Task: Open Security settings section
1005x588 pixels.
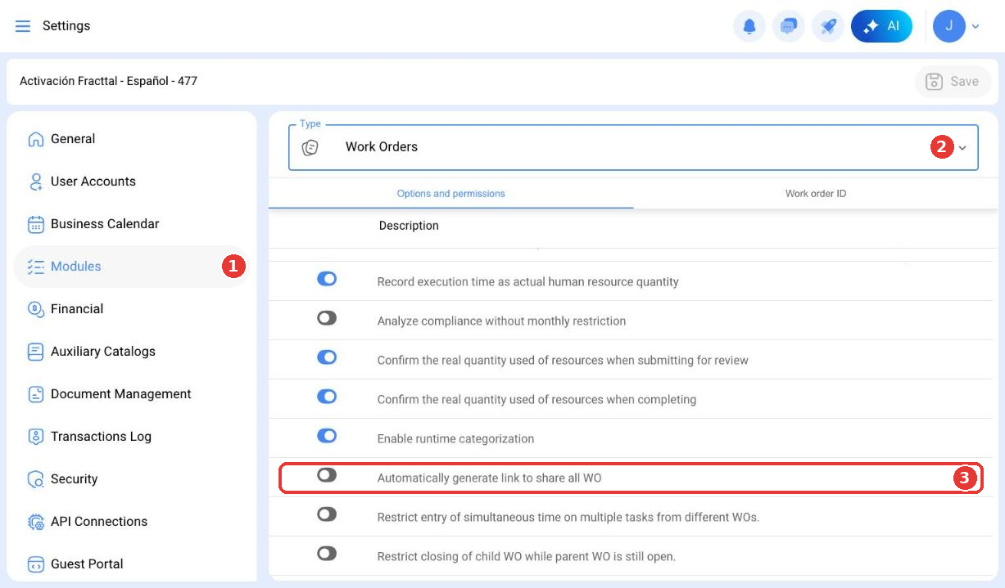Action: point(131,479)
